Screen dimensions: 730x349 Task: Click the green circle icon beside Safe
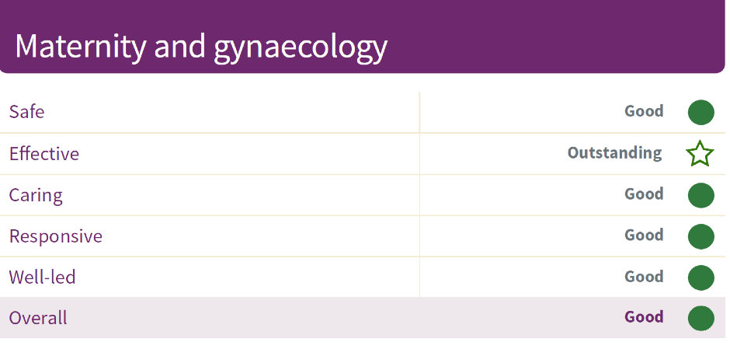700,112
